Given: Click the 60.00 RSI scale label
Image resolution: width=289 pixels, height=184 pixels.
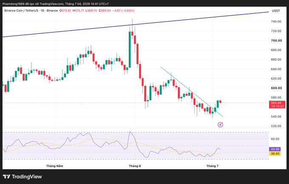Looking at the screenshot, I should [x=275, y=139].
